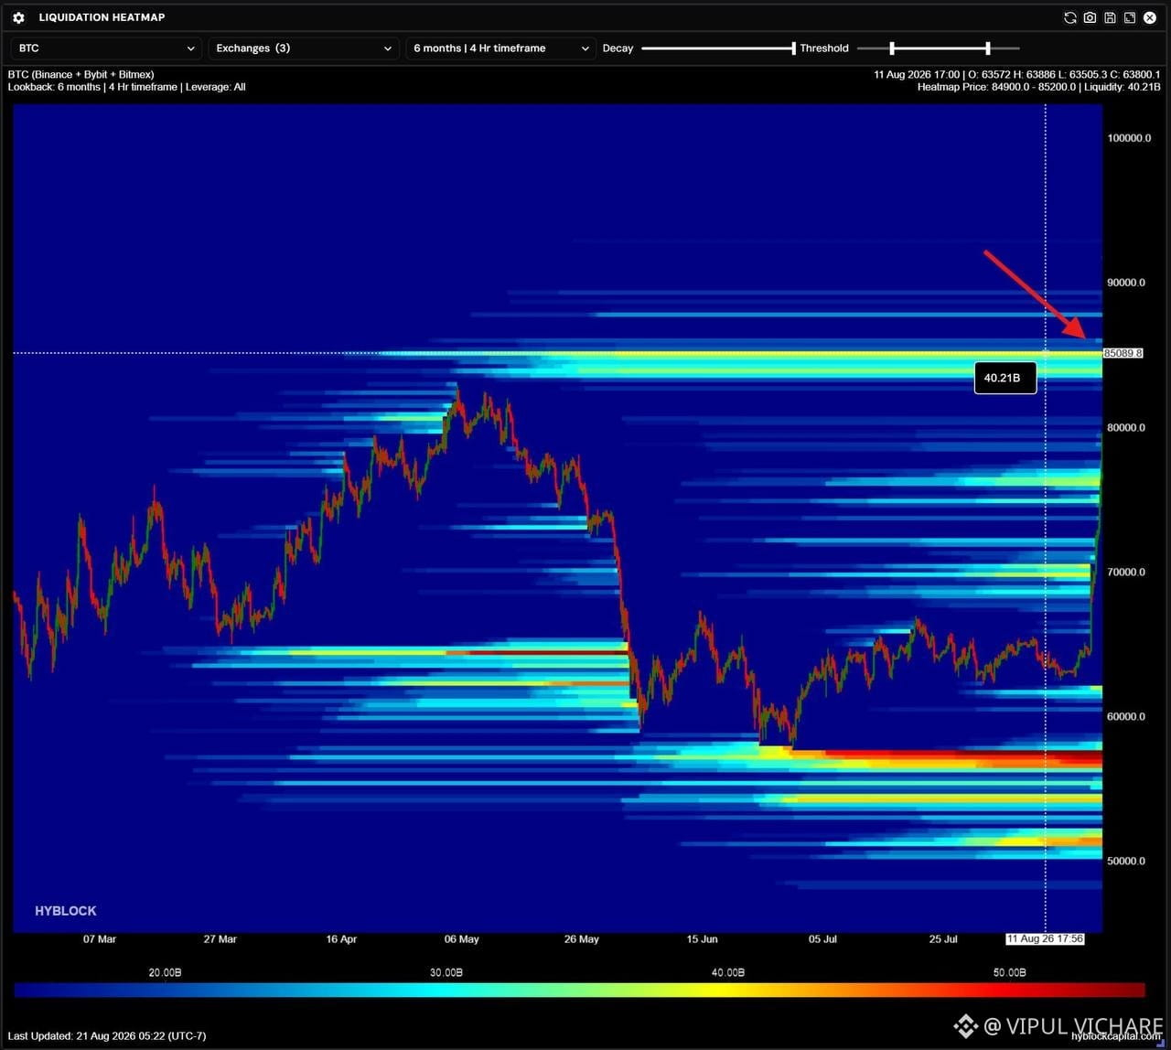Click the upper Threshold slider handle
The height and width of the screenshot is (1050, 1171).
pos(988,48)
